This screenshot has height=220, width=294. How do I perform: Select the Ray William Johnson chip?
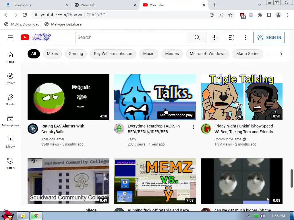pyautogui.click(x=113, y=54)
